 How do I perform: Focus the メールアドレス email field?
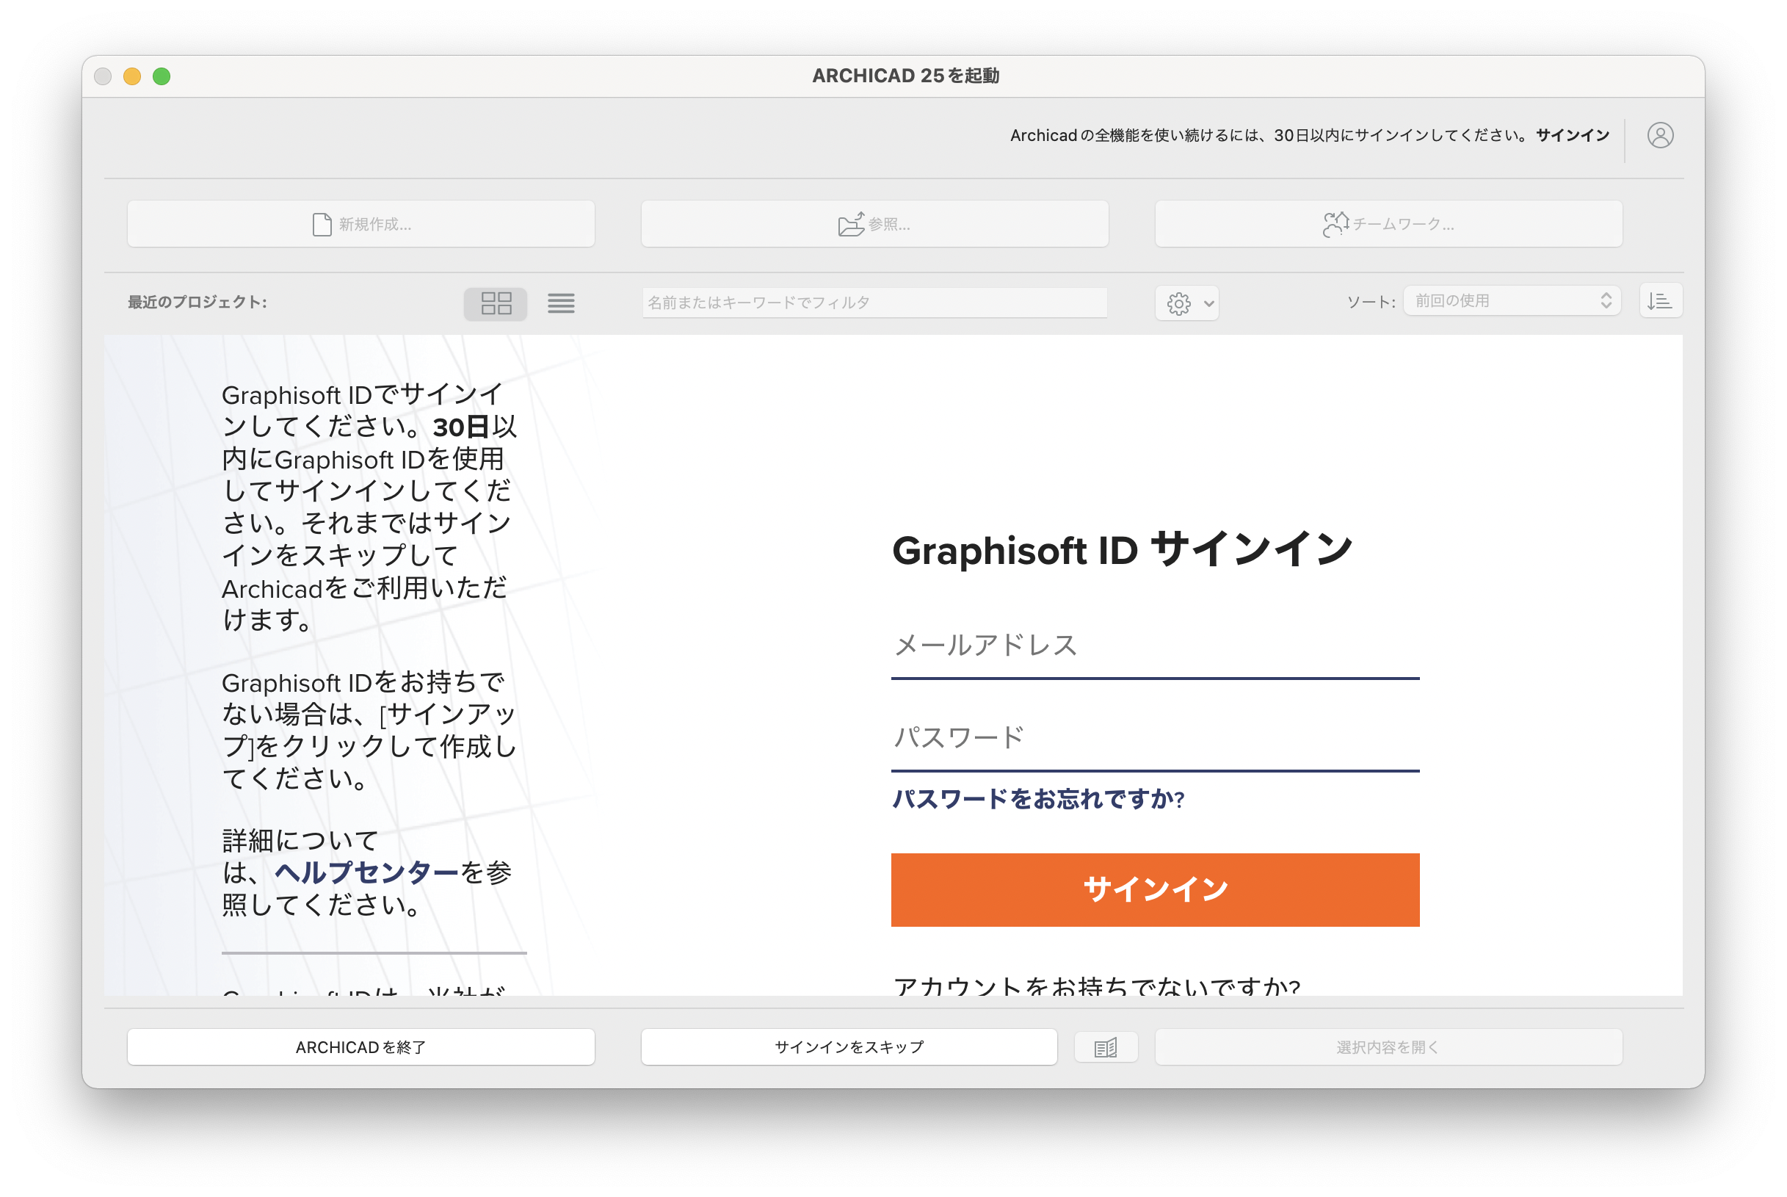pos(1155,646)
